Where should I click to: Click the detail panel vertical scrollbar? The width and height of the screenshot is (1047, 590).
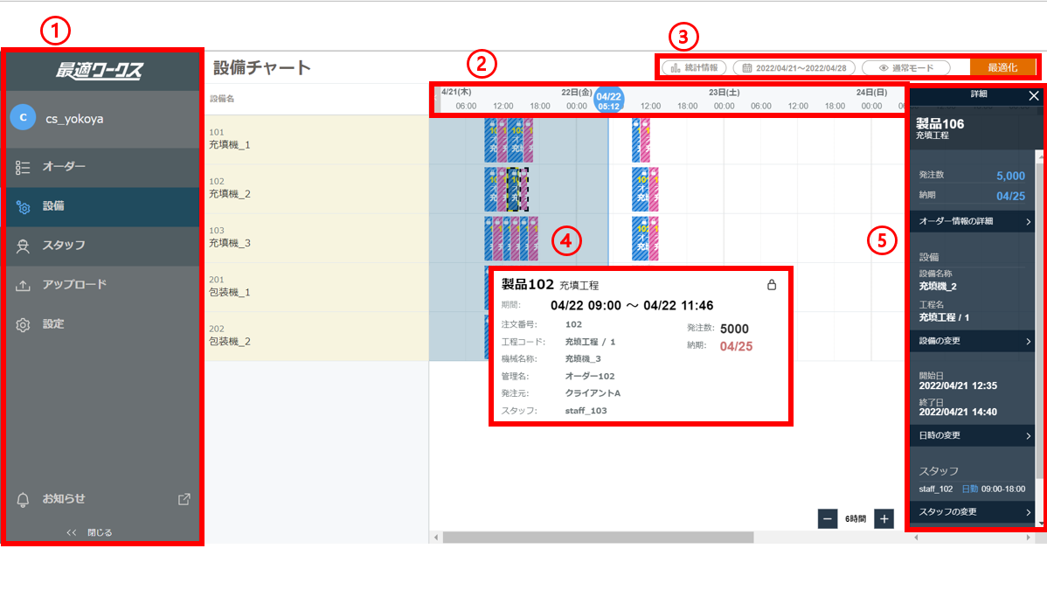point(1039,321)
